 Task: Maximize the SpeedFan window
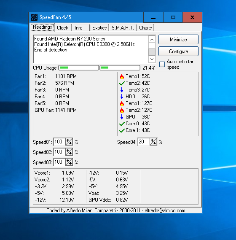173,17
